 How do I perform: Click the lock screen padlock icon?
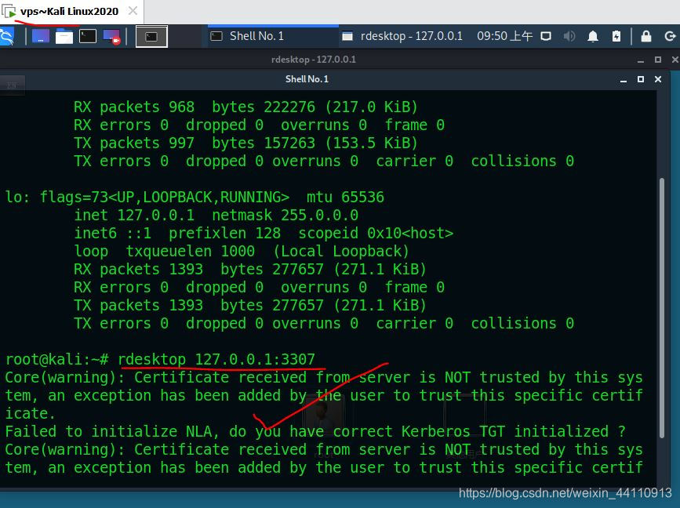[x=645, y=36]
